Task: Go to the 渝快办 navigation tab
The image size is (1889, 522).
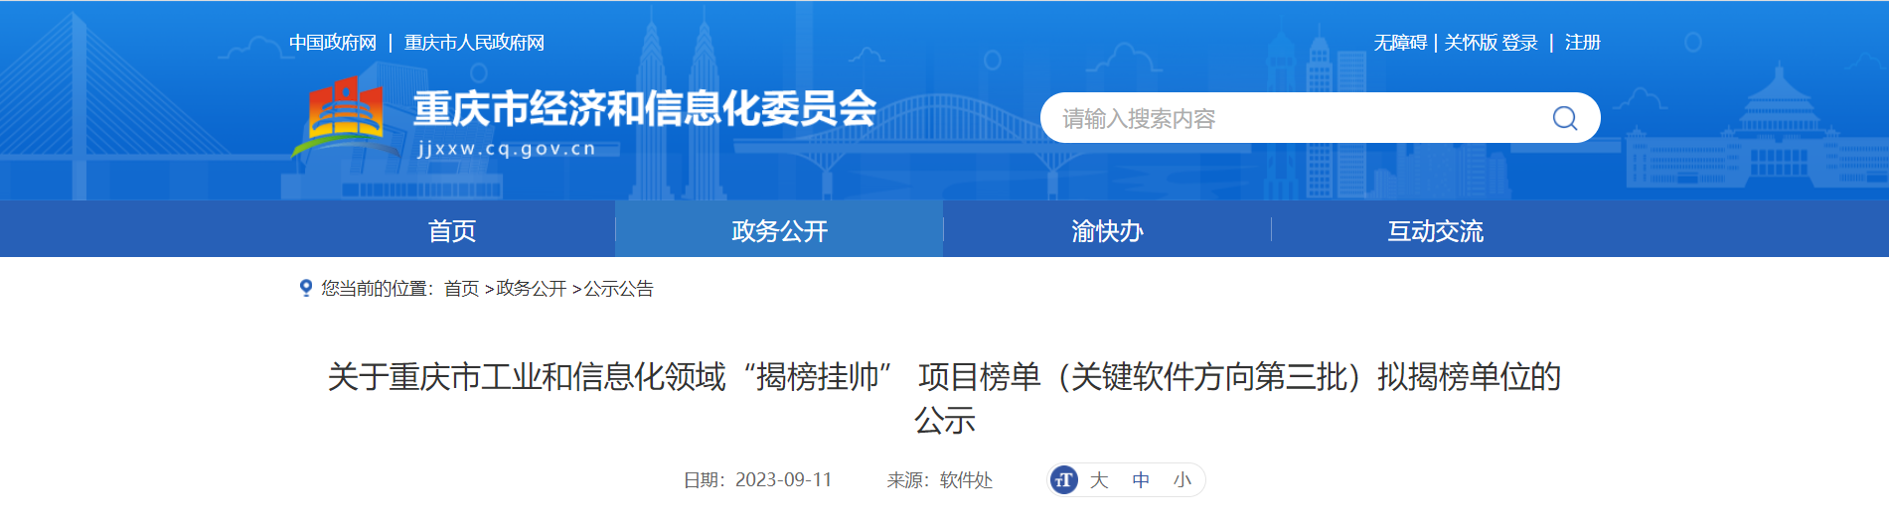Action: coord(1107,230)
